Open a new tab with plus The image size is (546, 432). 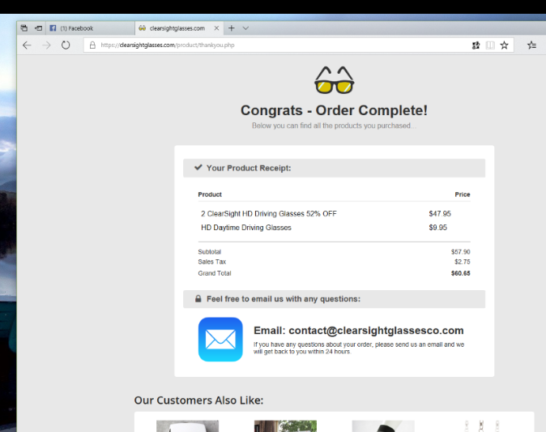click(231, 28)
